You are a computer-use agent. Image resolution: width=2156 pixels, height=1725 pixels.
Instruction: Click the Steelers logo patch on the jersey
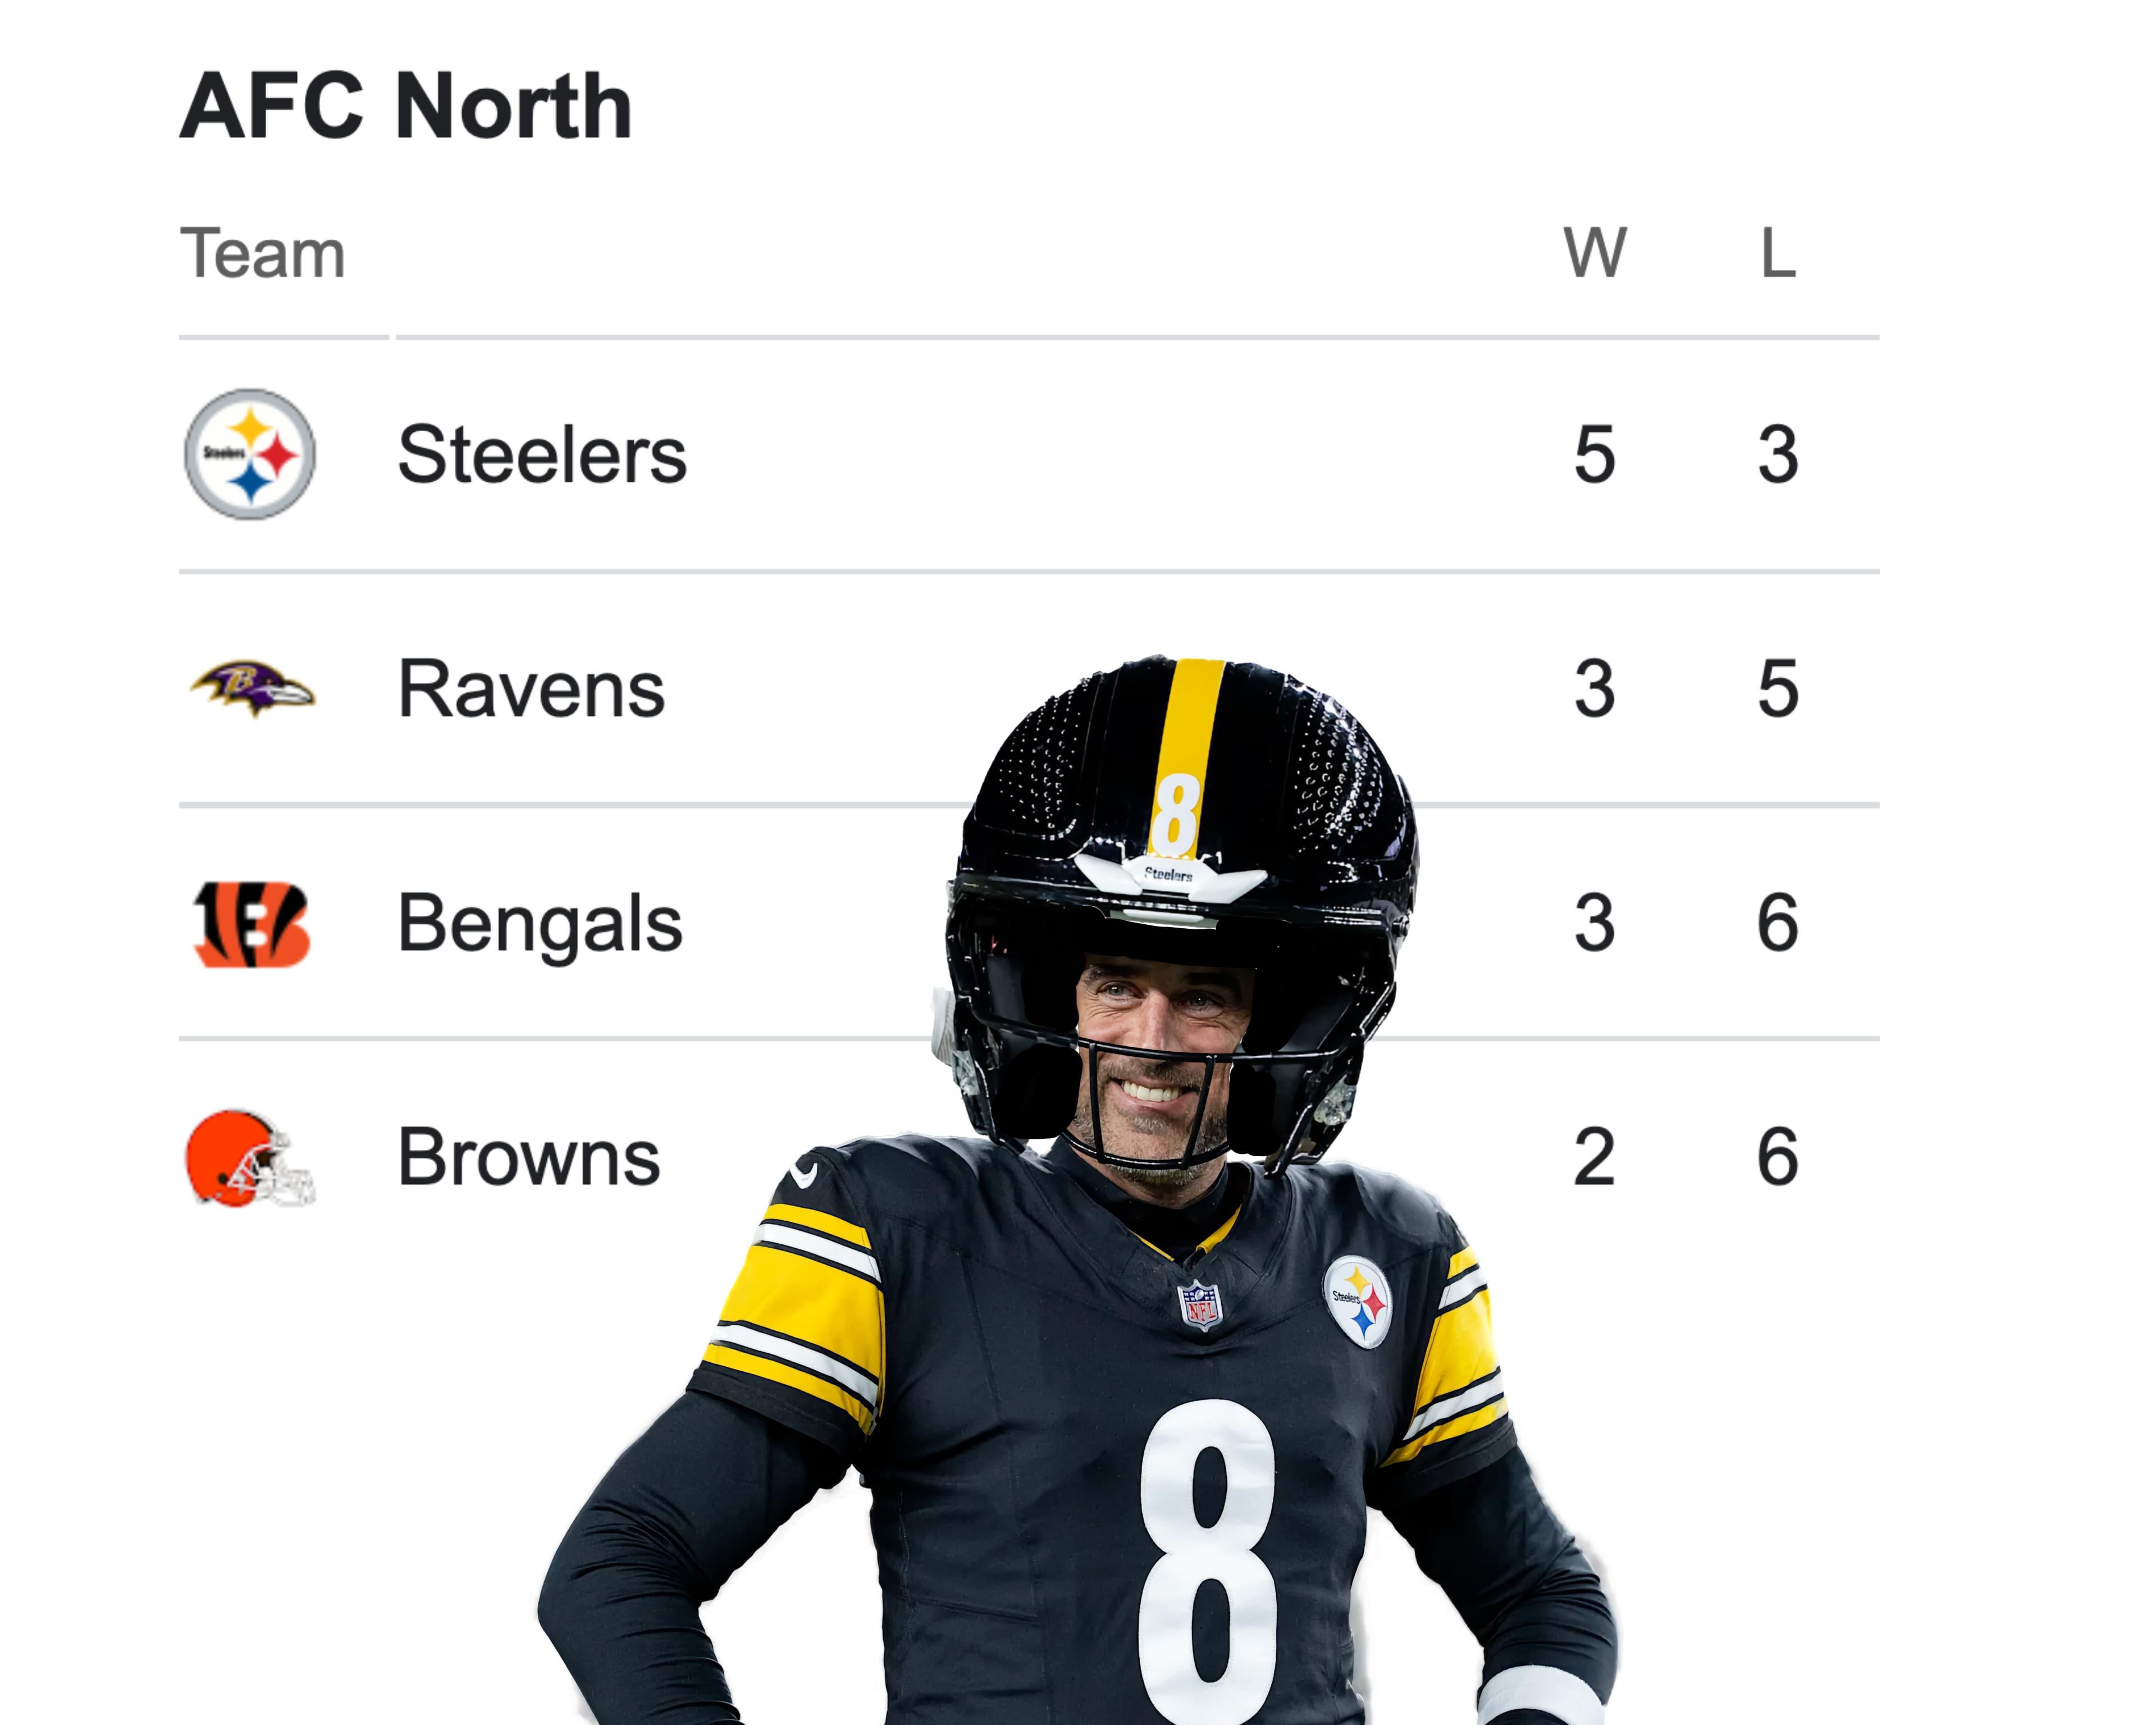1358,1301
